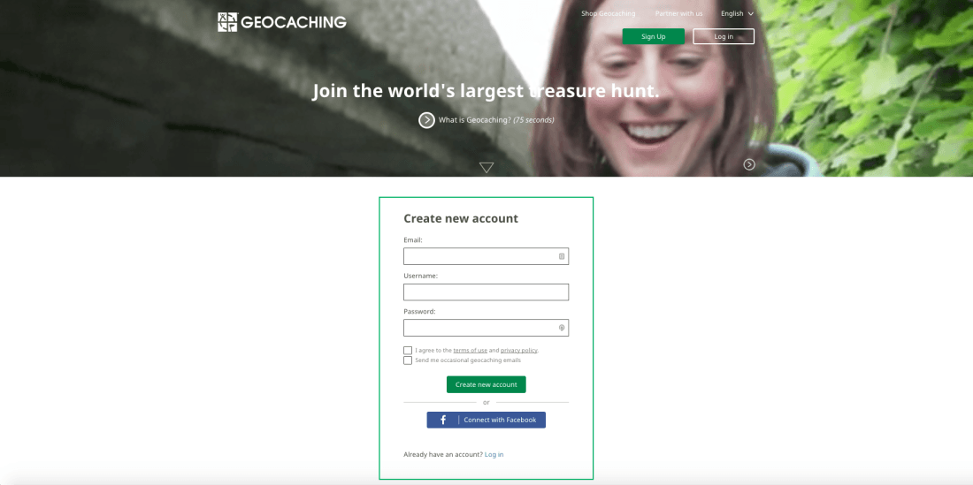973x485 pixels.
Task: Open Partner with us menu item
Action: [678, 13]
